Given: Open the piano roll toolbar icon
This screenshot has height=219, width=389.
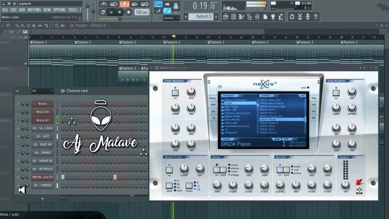Looking at the screenshot, I should click(x=233, y=16).
